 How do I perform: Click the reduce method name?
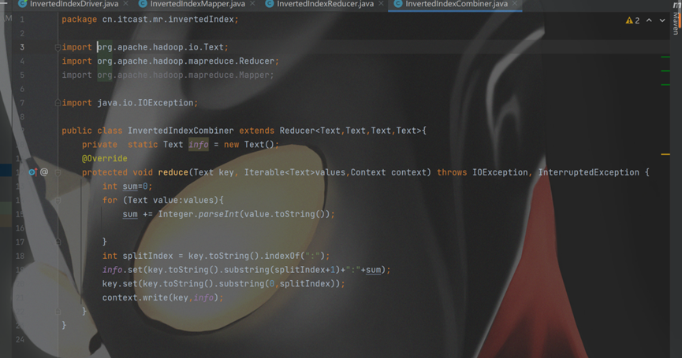click(173, 172)
